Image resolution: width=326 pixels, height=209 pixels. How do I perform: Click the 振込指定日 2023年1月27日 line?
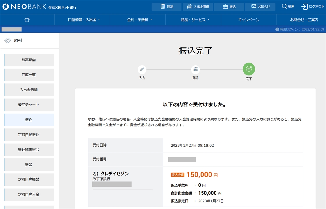(197, 201)
